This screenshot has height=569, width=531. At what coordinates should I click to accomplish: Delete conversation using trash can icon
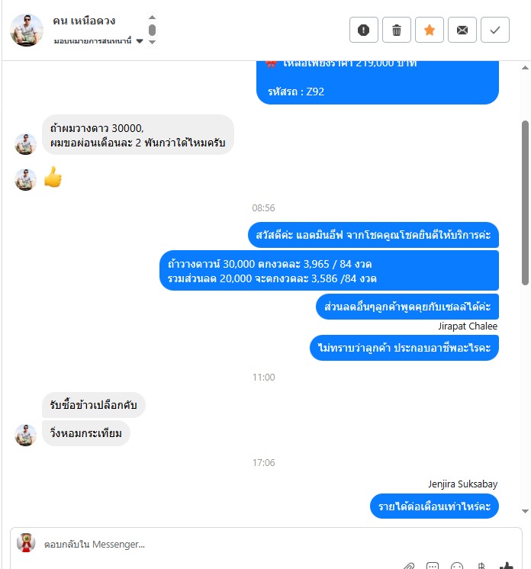tap(397, 30)
